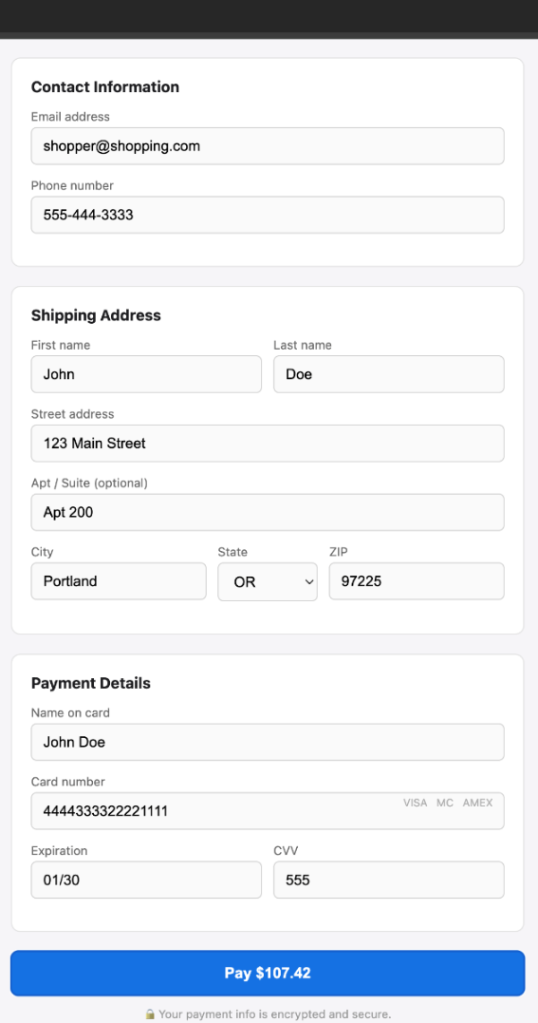Select the Expiration field showing 01/30

pyautogui.click(x=146, y=881)
